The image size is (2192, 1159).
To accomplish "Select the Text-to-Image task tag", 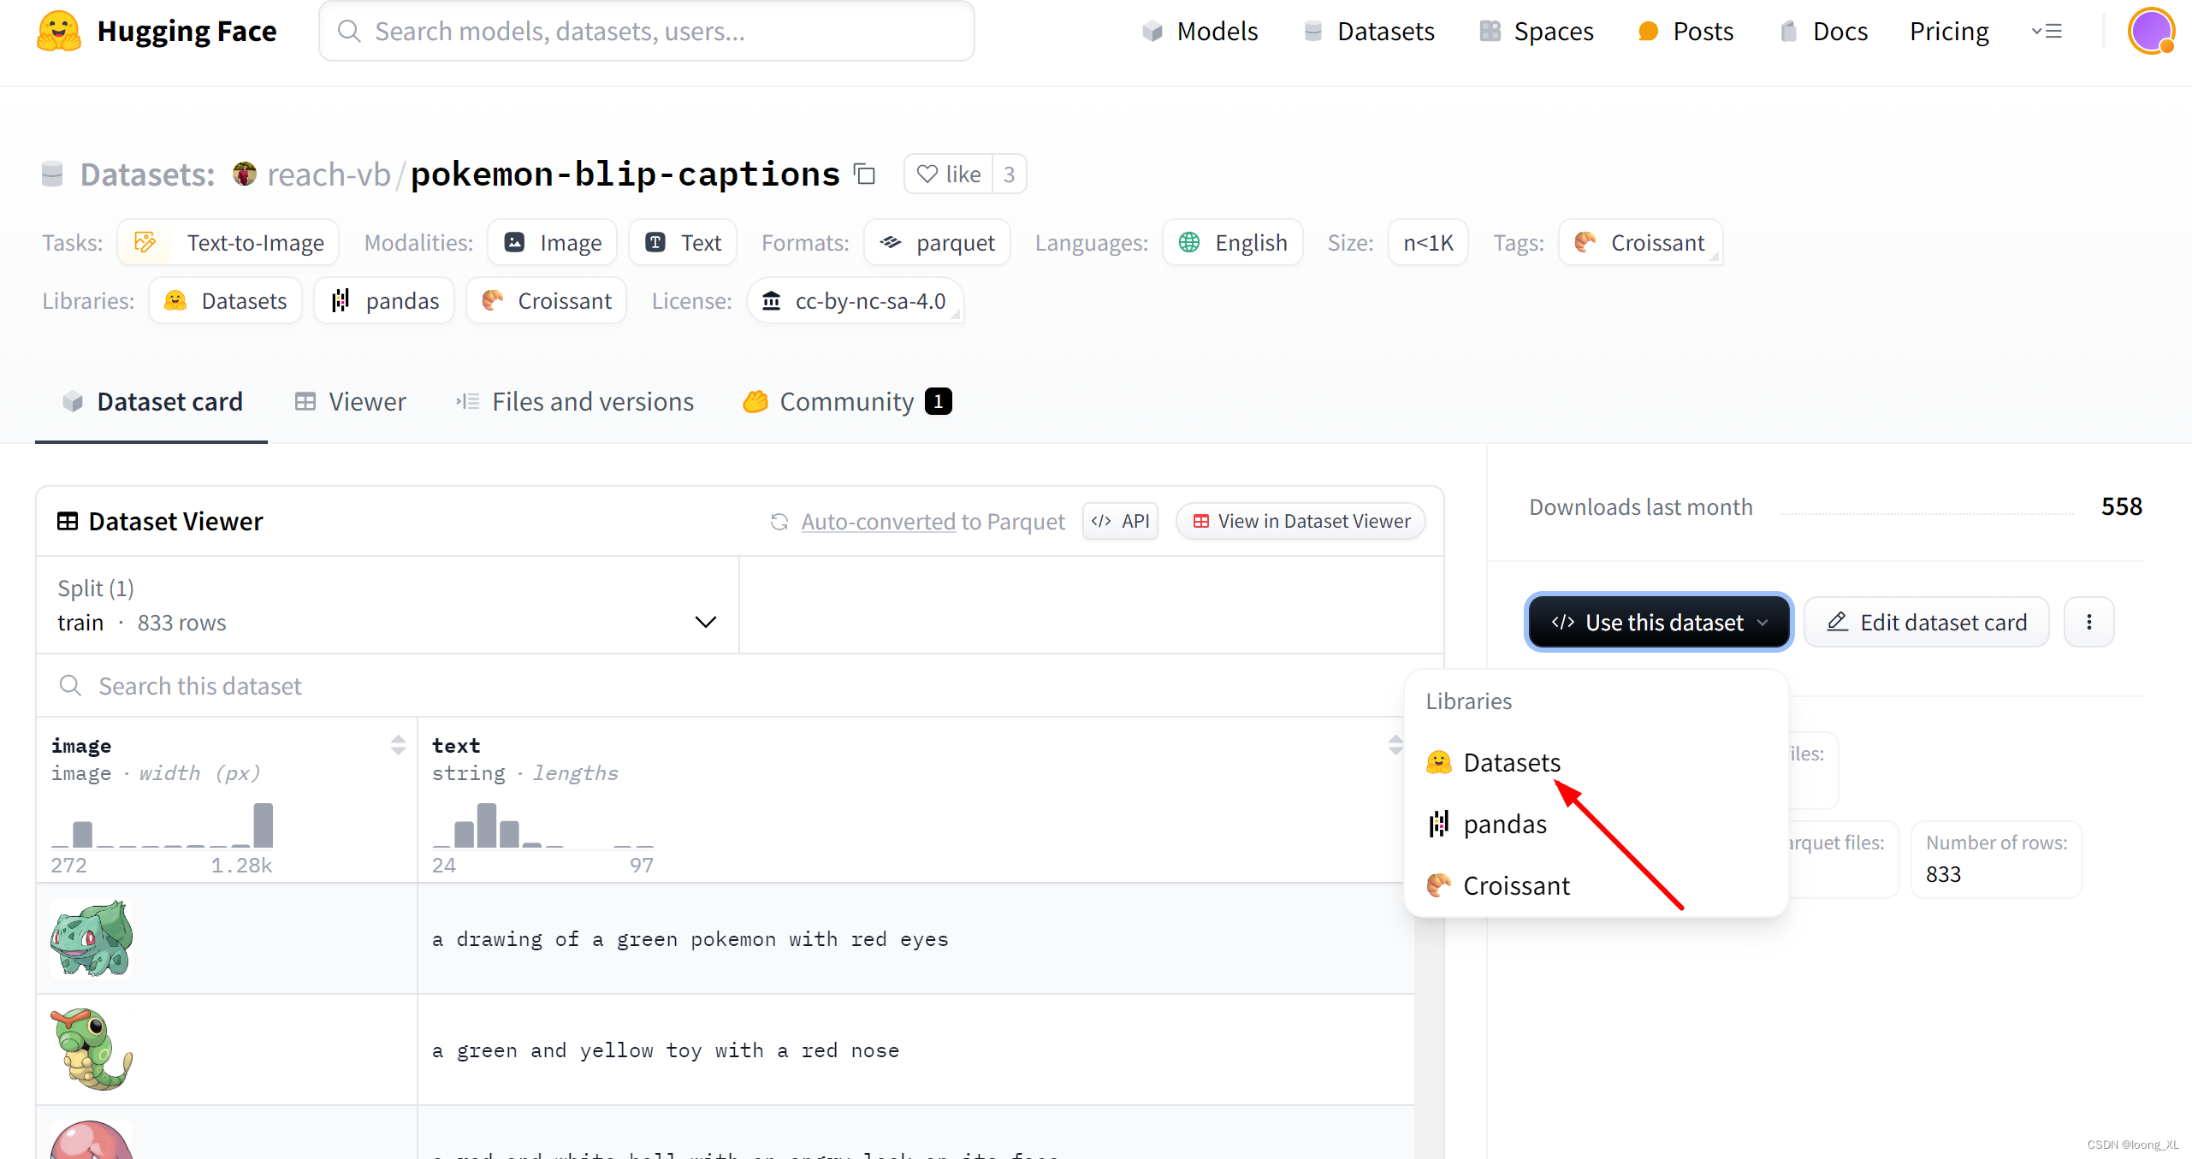I will pyautogui.click(x=228, y=242).
